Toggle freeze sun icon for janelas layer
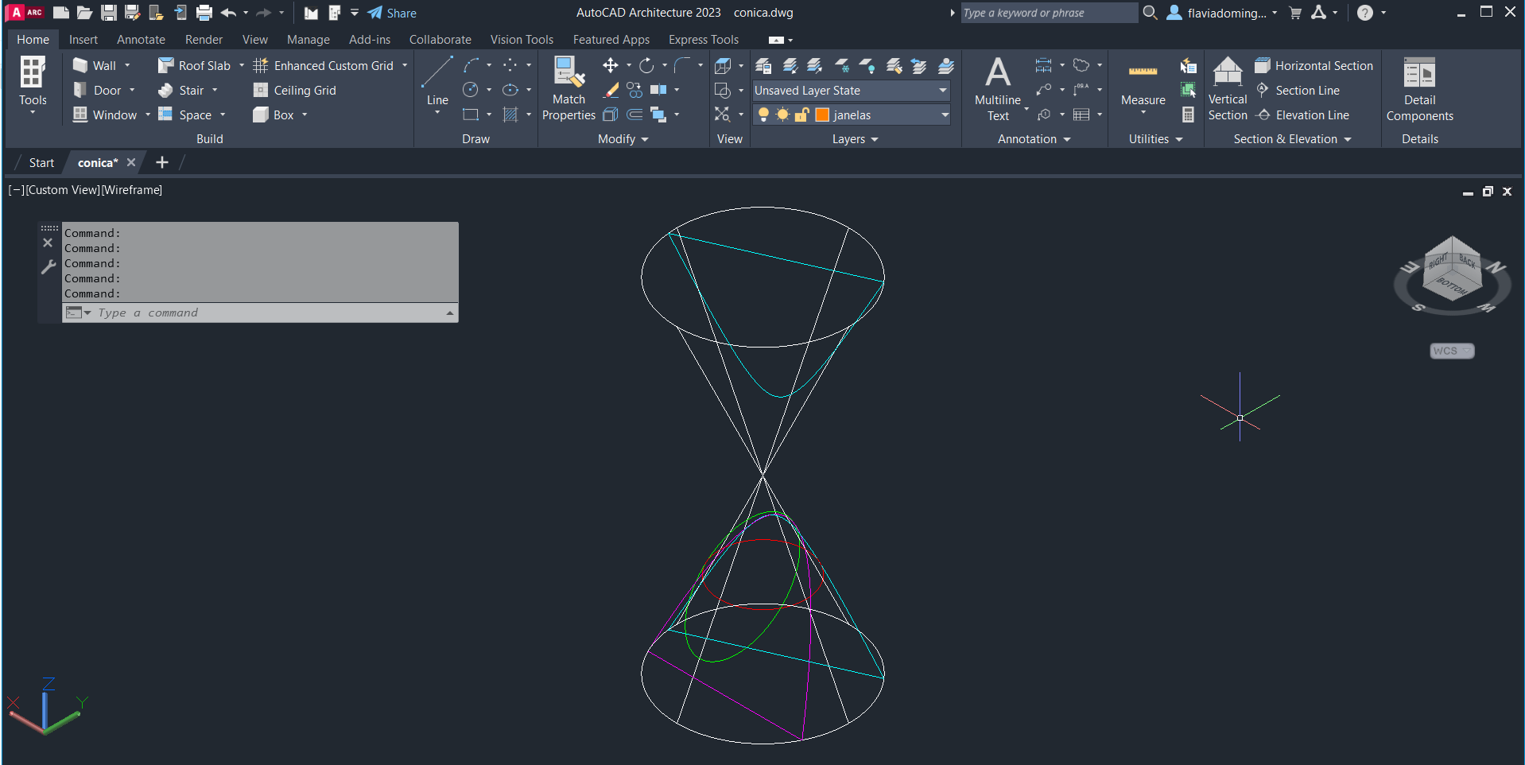 (x=782, y=115)
